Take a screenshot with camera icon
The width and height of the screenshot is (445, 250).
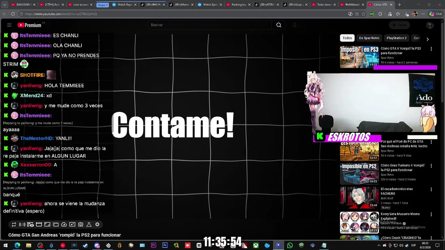(81, 225)
